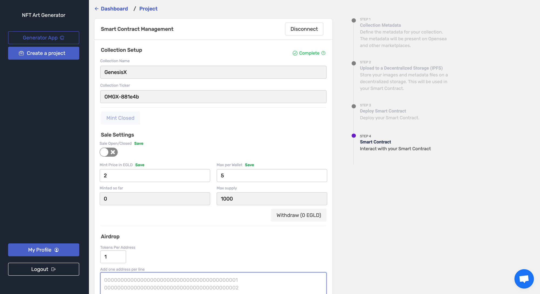Screen dimensions: 540x294
Task: Select Step 3 Deploy Smart Contract
Action: click(x=383, y=111)
